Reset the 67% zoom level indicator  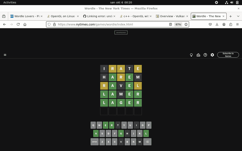pos(178,24)
